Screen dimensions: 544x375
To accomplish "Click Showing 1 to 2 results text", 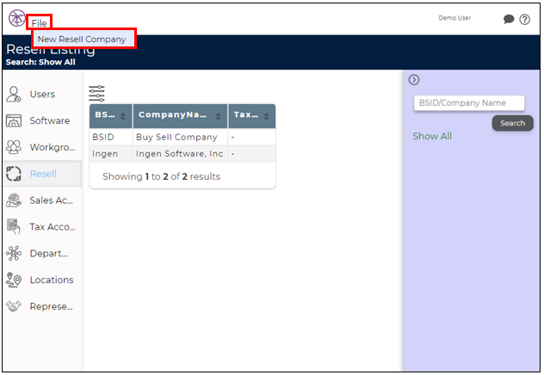I will click(x=161, y=176).
